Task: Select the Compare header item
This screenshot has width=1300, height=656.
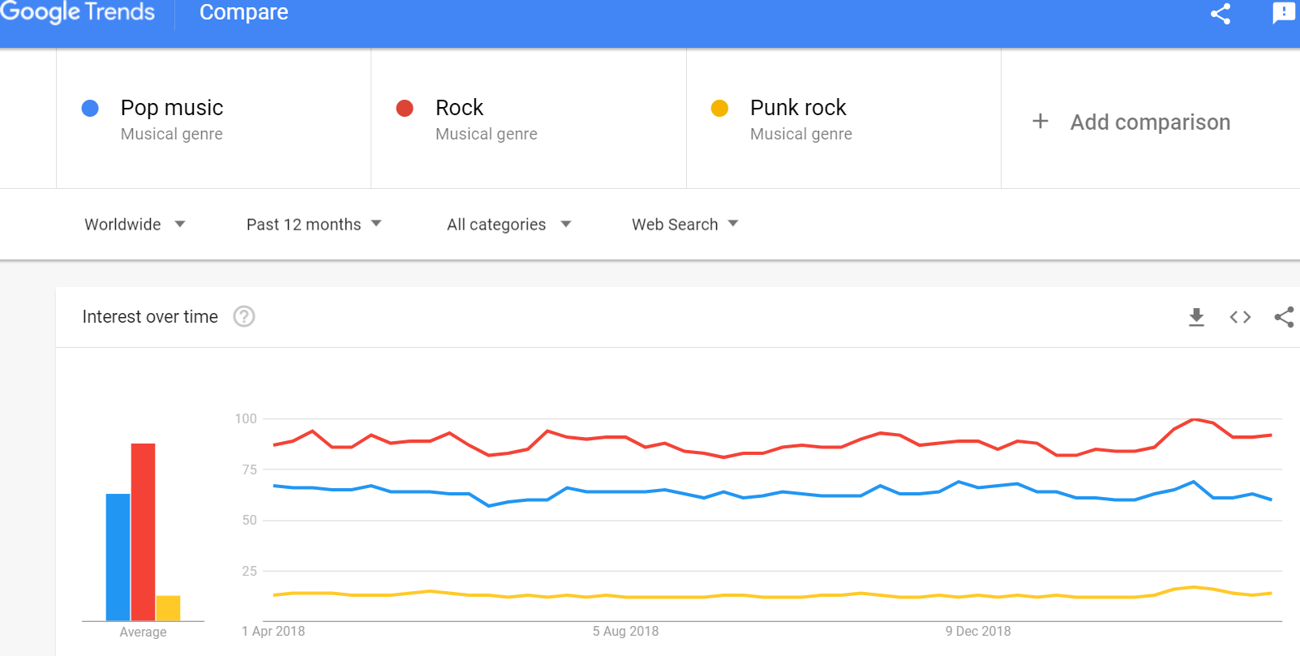Action: point(243,12)
